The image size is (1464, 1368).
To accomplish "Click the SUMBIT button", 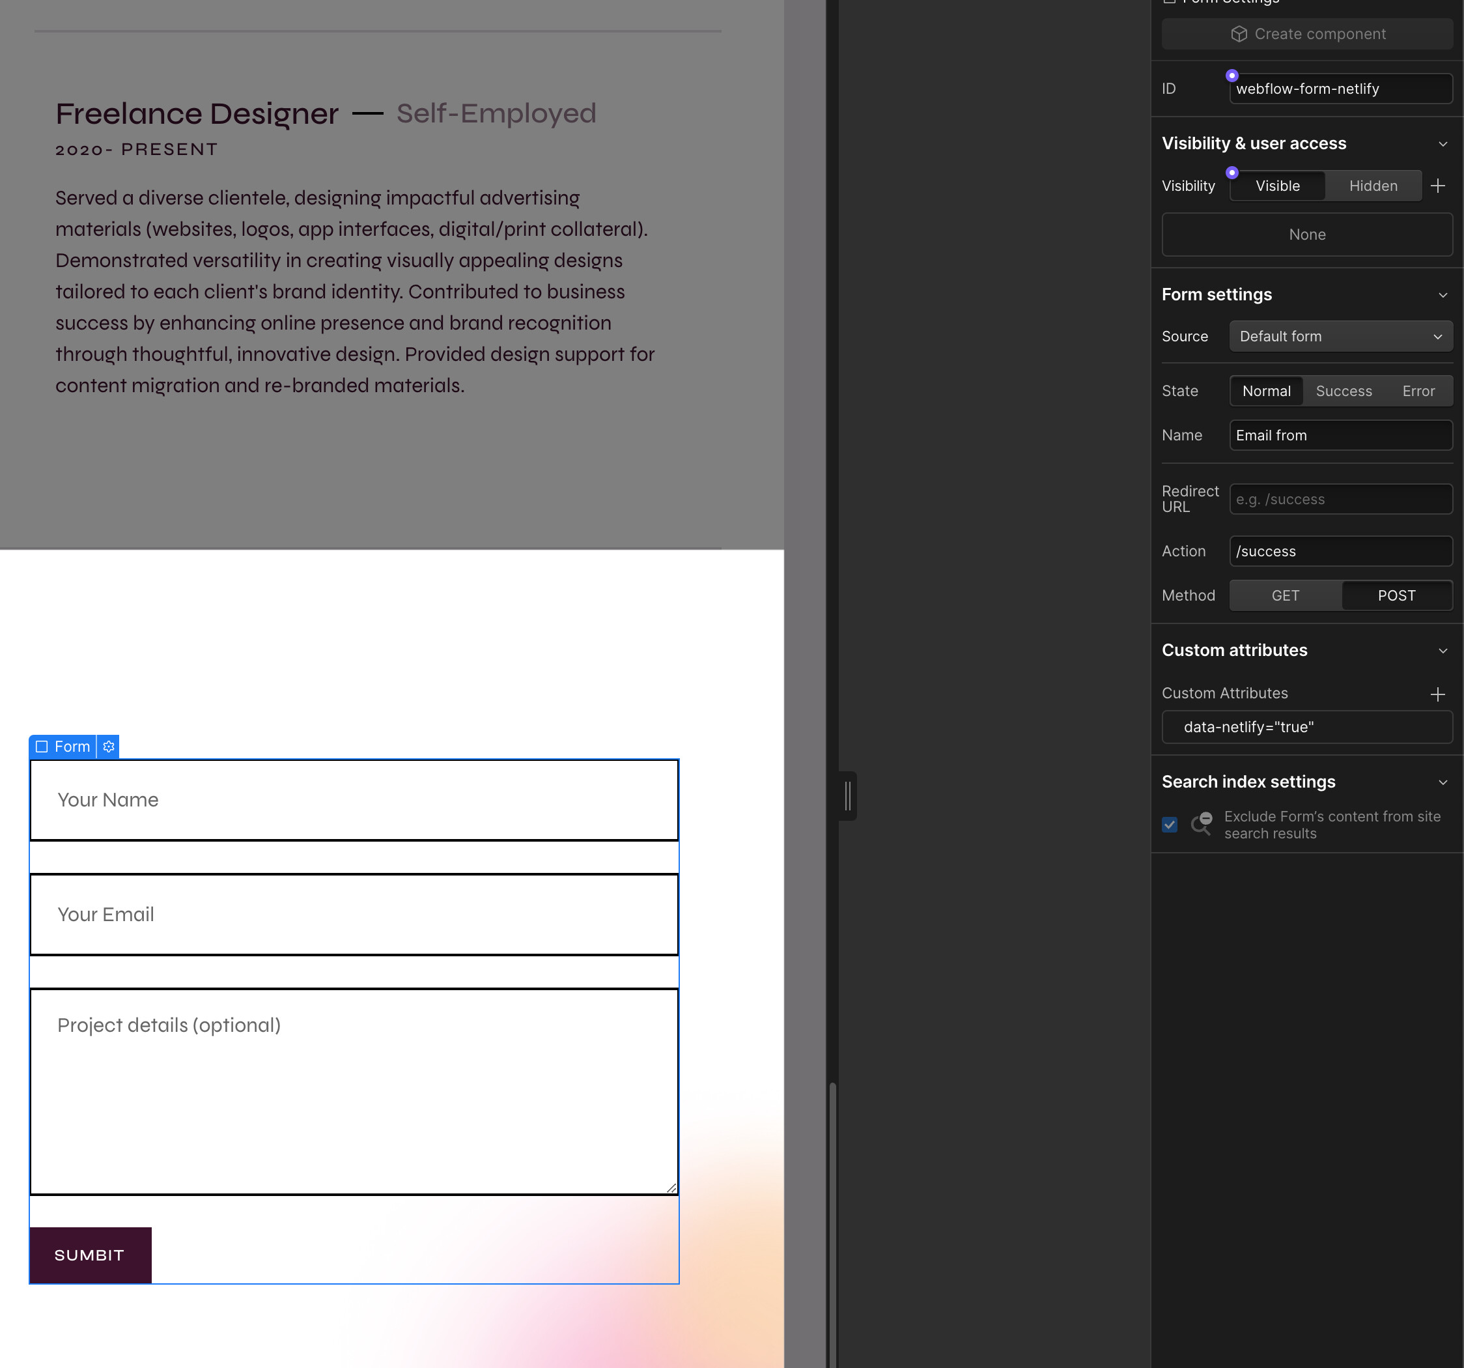I will 90,1255.
